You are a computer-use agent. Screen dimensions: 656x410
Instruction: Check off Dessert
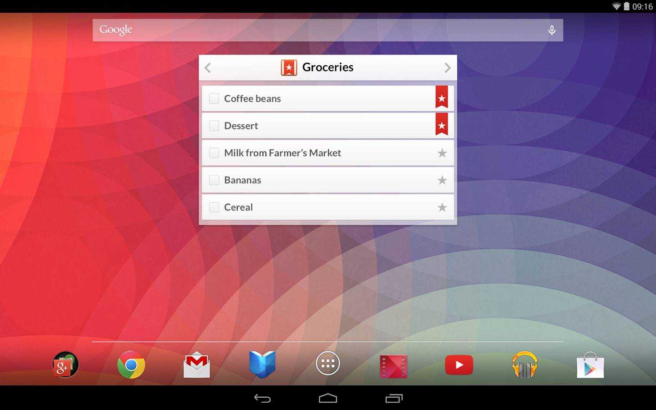tap(214, 126)
